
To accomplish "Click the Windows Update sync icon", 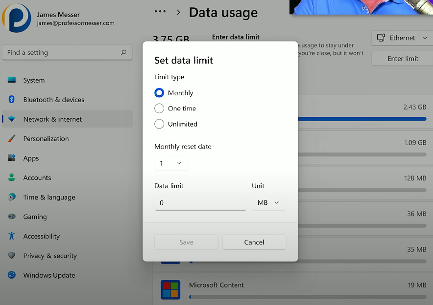I will (12, 275).
